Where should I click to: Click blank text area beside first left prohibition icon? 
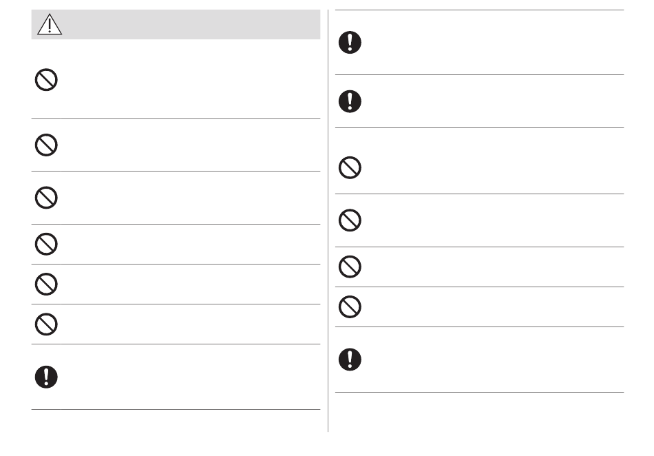(190, 80)
